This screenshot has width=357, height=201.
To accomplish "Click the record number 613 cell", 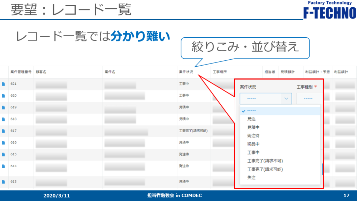I will click(14, 181).
